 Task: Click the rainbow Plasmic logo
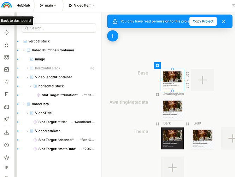[6, 6]
